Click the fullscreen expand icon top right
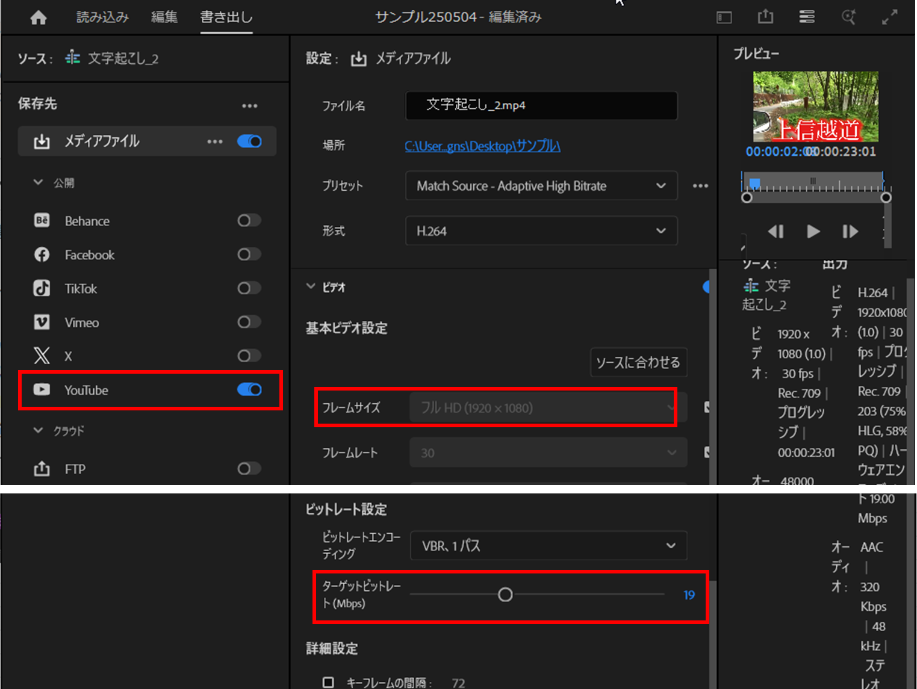This screenshot has width=917, height=689. pos(889,17)
